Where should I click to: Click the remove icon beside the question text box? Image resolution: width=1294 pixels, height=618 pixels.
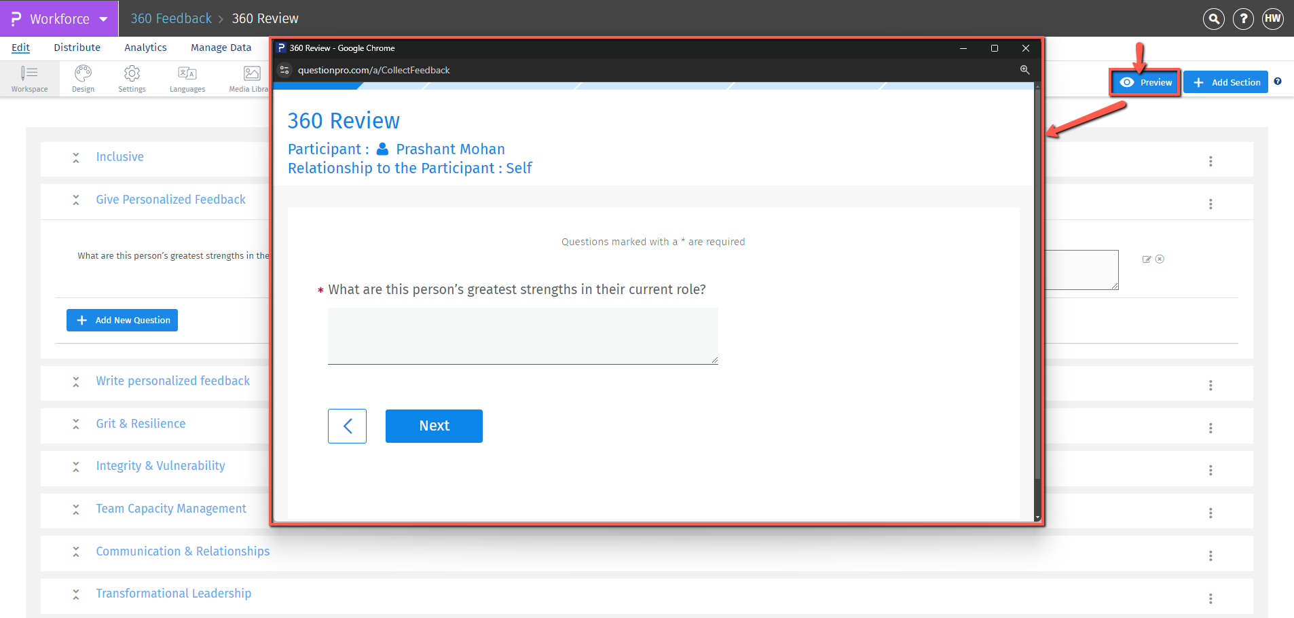(1160, 259)
